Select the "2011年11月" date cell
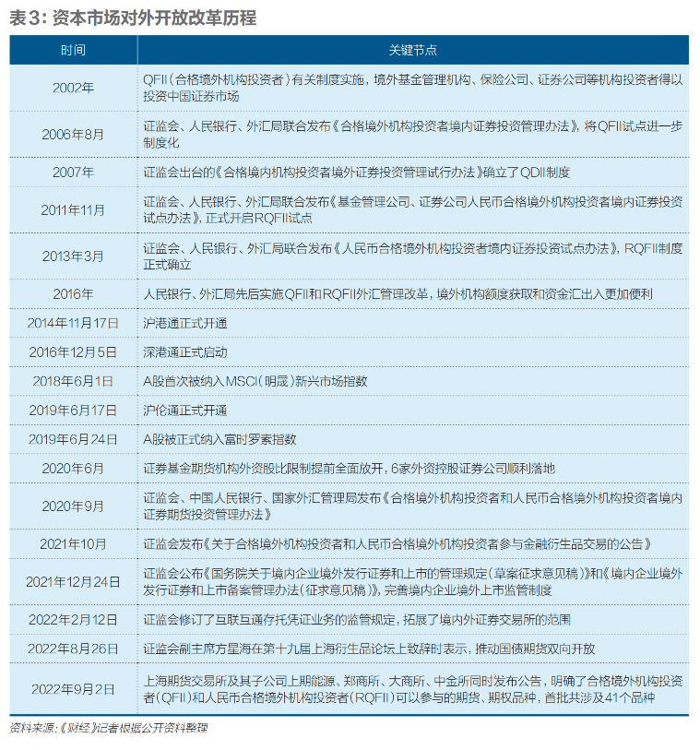 click(x=73, y=209)
